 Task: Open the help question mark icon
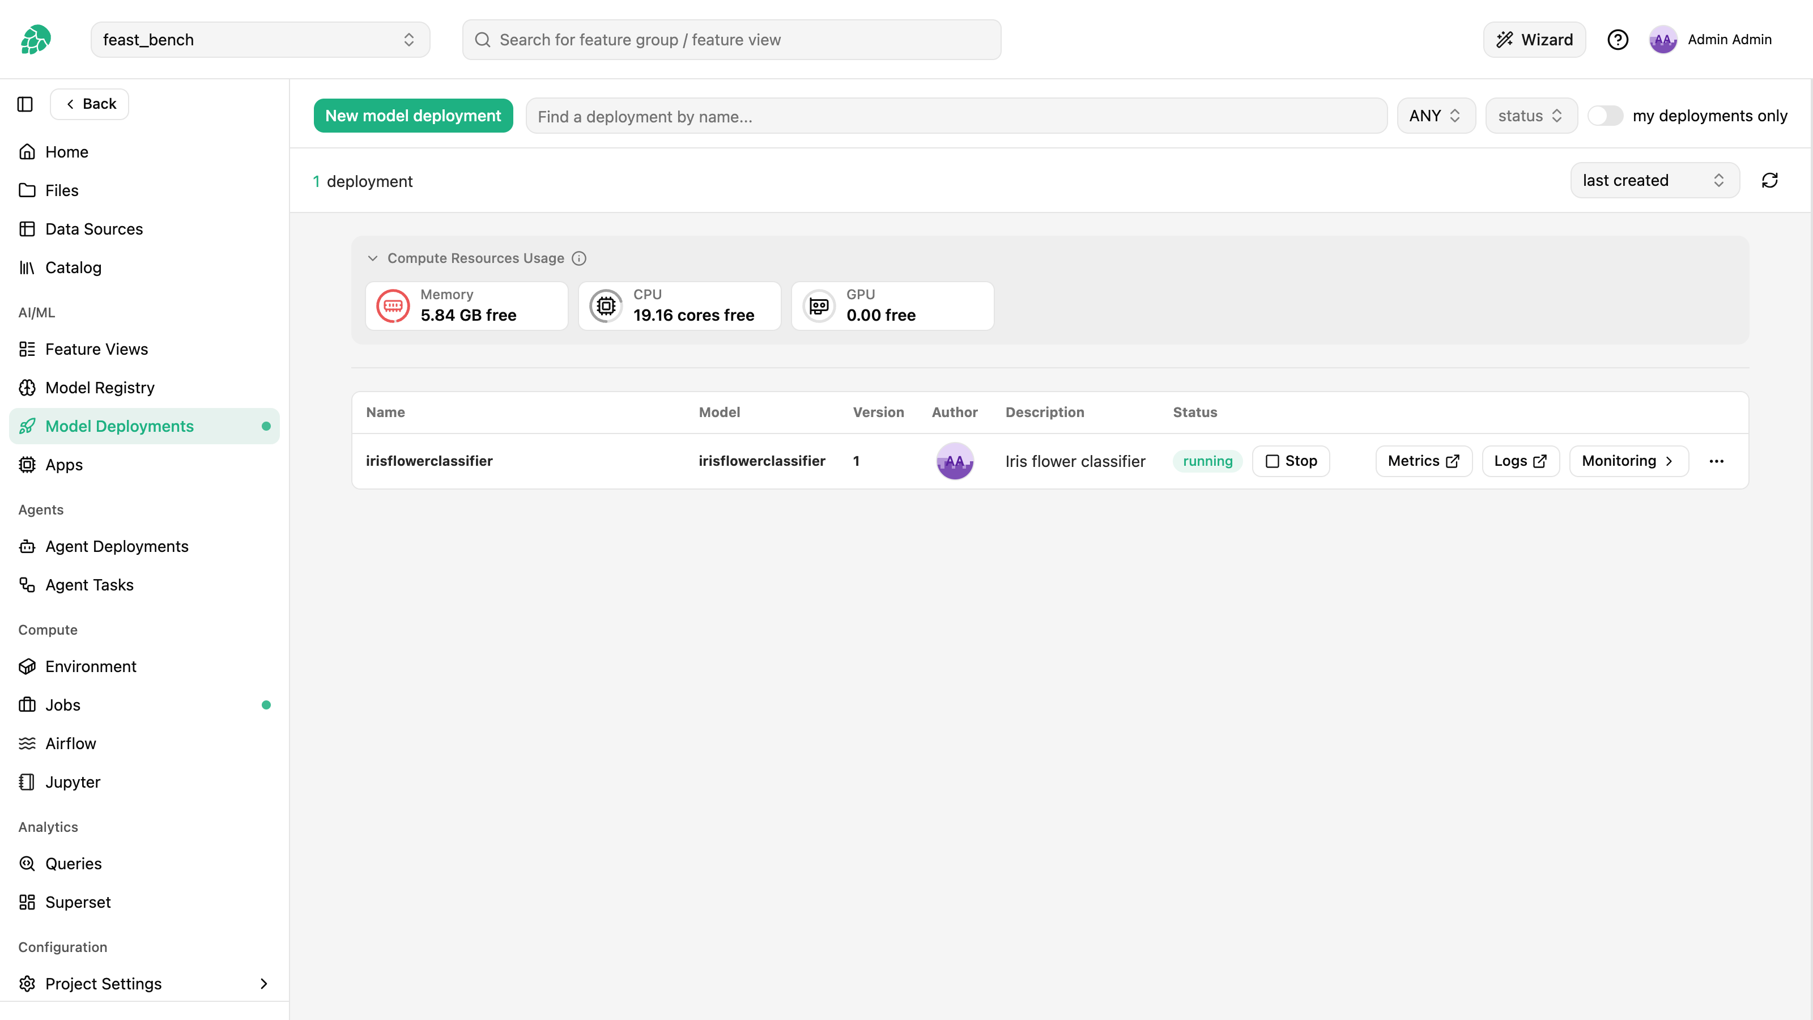(1618, 40)
